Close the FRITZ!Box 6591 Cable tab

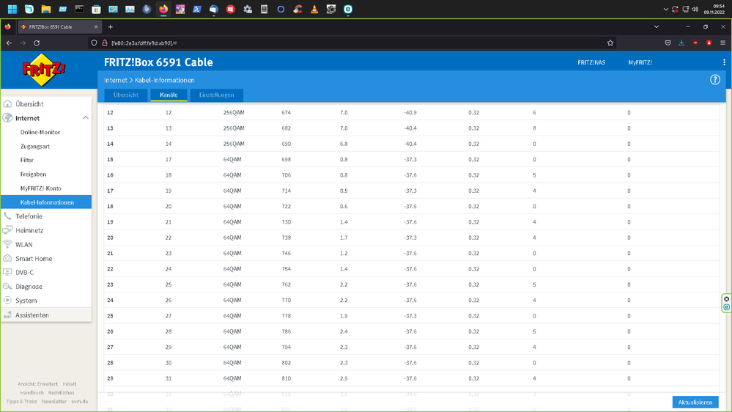click(96, 27)
